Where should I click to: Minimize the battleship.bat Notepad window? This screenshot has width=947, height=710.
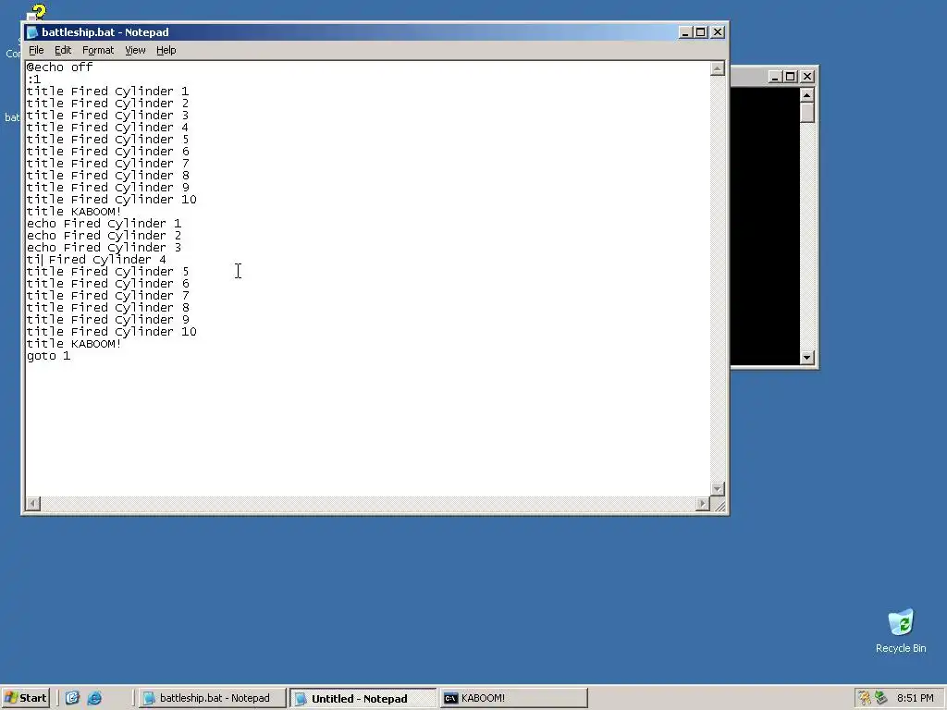click(x=685, y=32)
